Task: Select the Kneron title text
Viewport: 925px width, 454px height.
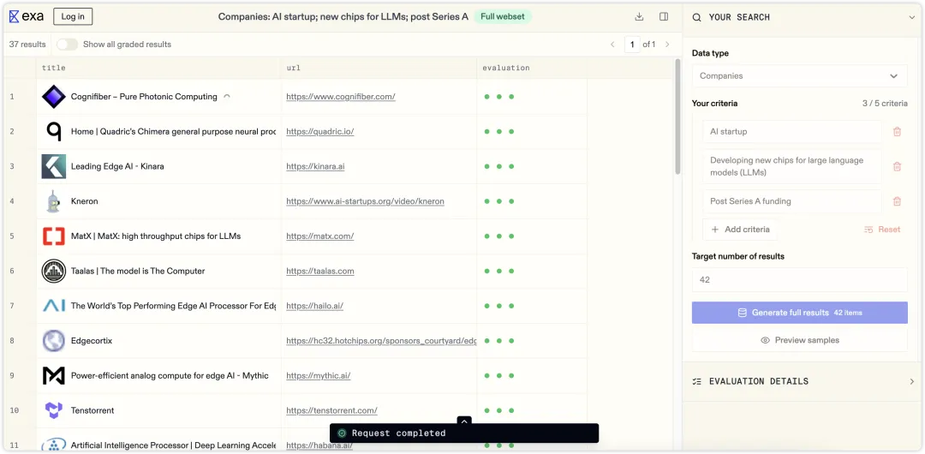Action: (84, 201)
